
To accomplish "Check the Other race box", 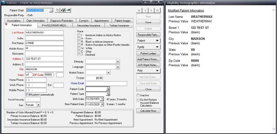I will coord(79,52).
